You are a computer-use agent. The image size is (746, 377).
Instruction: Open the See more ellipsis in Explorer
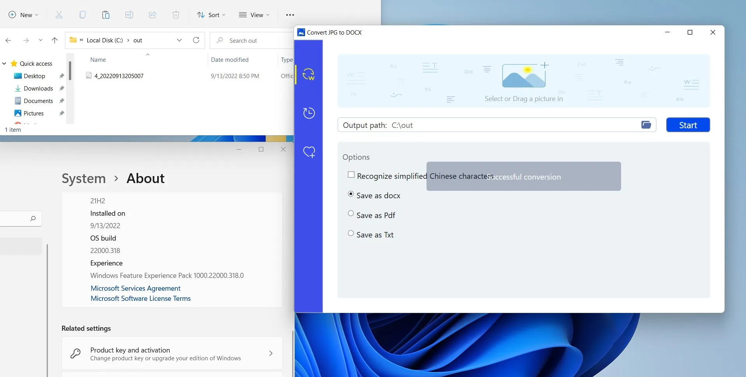pos(290,15)
